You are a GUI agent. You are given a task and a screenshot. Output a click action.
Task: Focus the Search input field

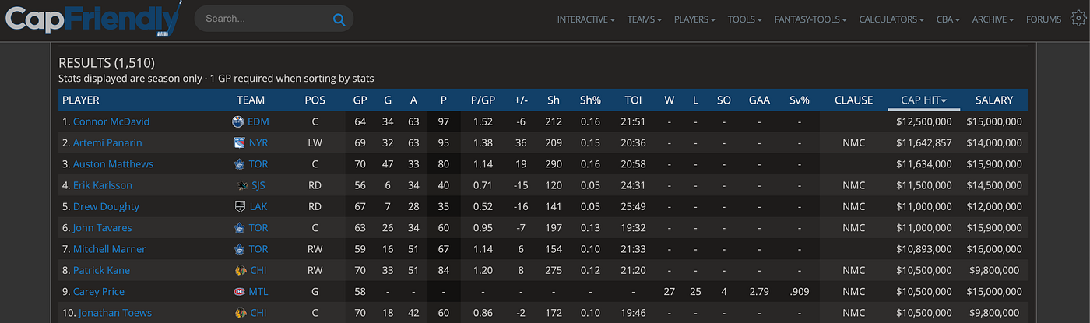click(265, 19)
